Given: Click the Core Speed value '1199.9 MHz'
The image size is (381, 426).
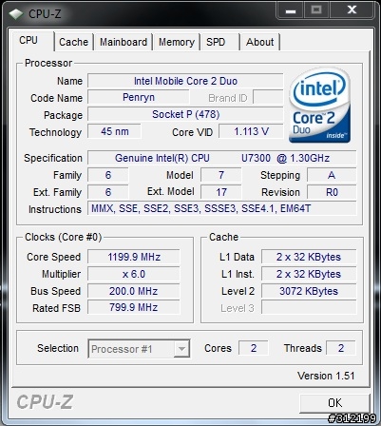Looking at the screenshot, I should coord(134,257).
